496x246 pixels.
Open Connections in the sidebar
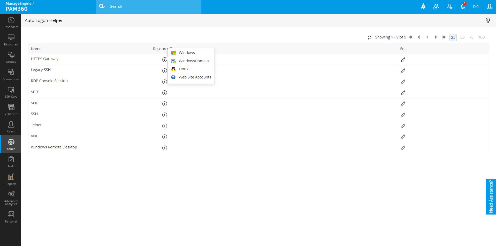click(11, 75)
